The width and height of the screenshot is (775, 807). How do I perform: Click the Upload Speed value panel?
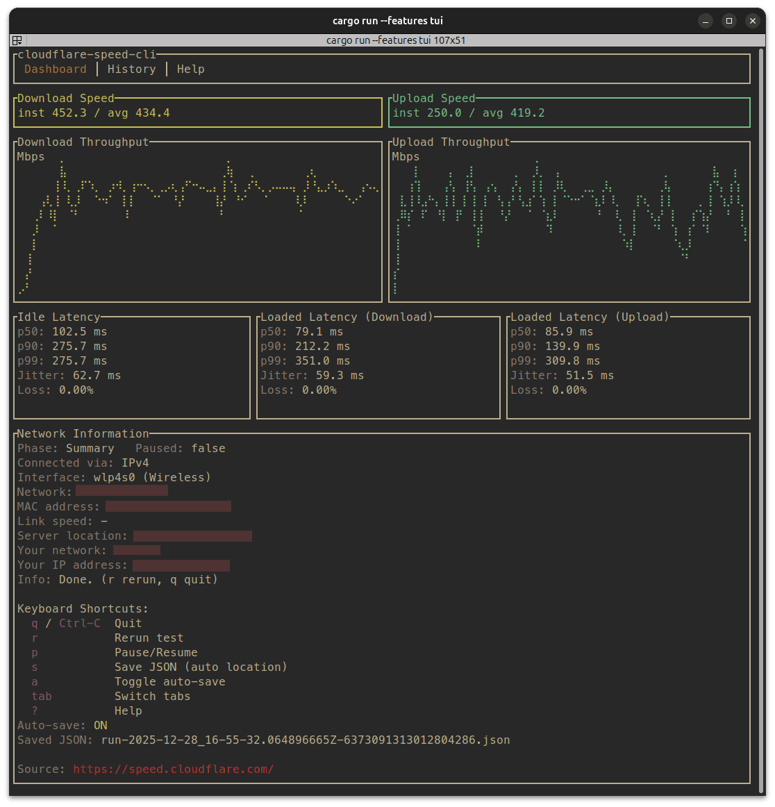tap(569, 112)
